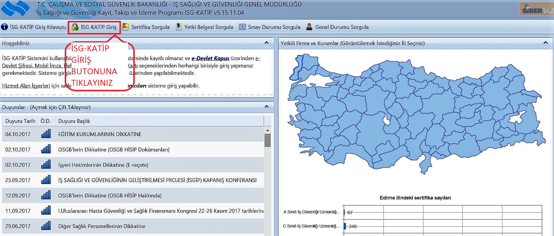This screenshot has width=554, height=236.
Task: Click the bar chart icon in the E-reçete row
Action: click(46, 164)
